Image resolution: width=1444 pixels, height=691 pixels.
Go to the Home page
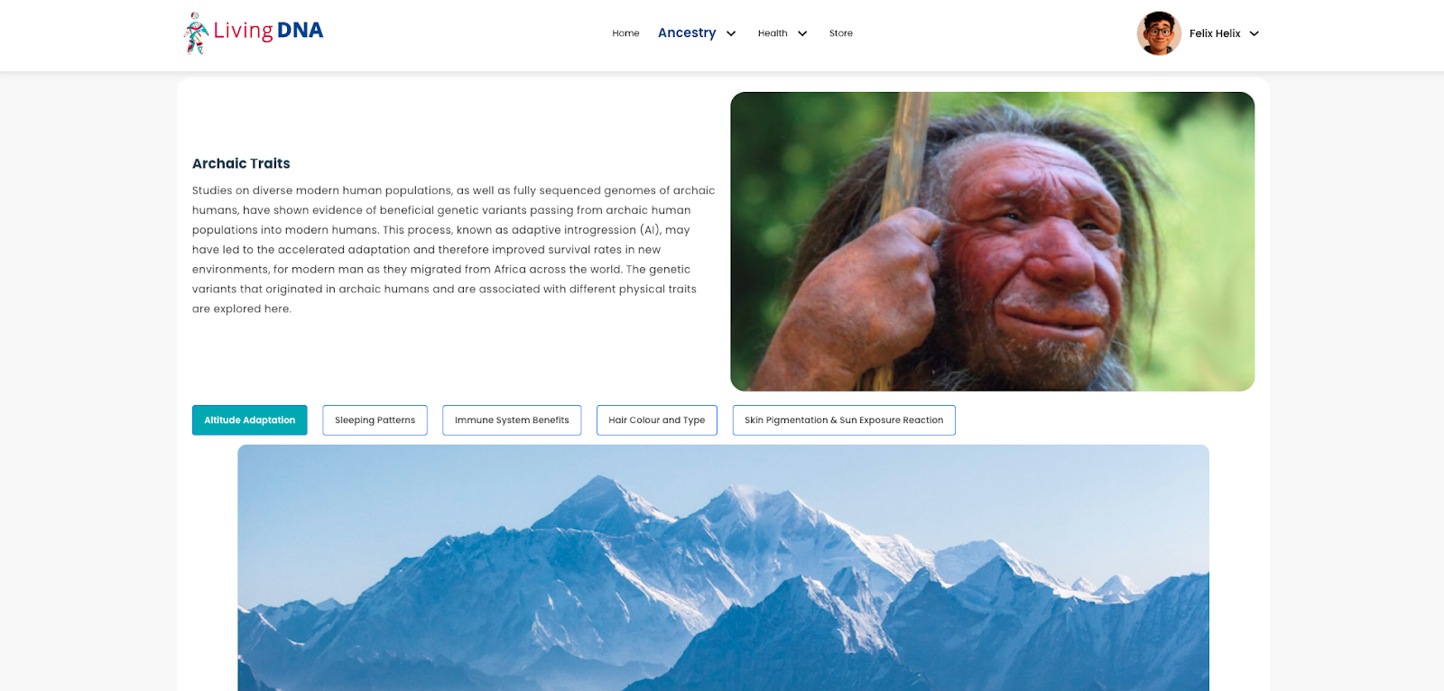[625, 33]
